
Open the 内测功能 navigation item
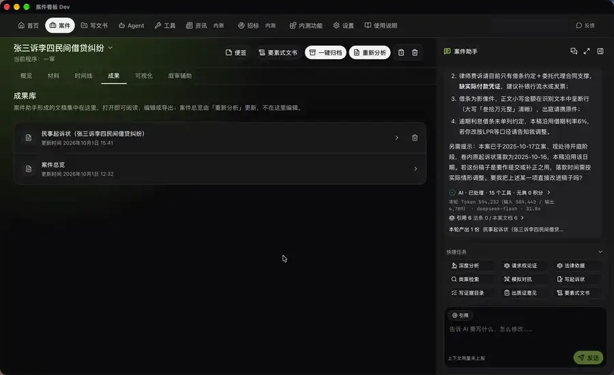pyautogui.click(x=306, y=25)
